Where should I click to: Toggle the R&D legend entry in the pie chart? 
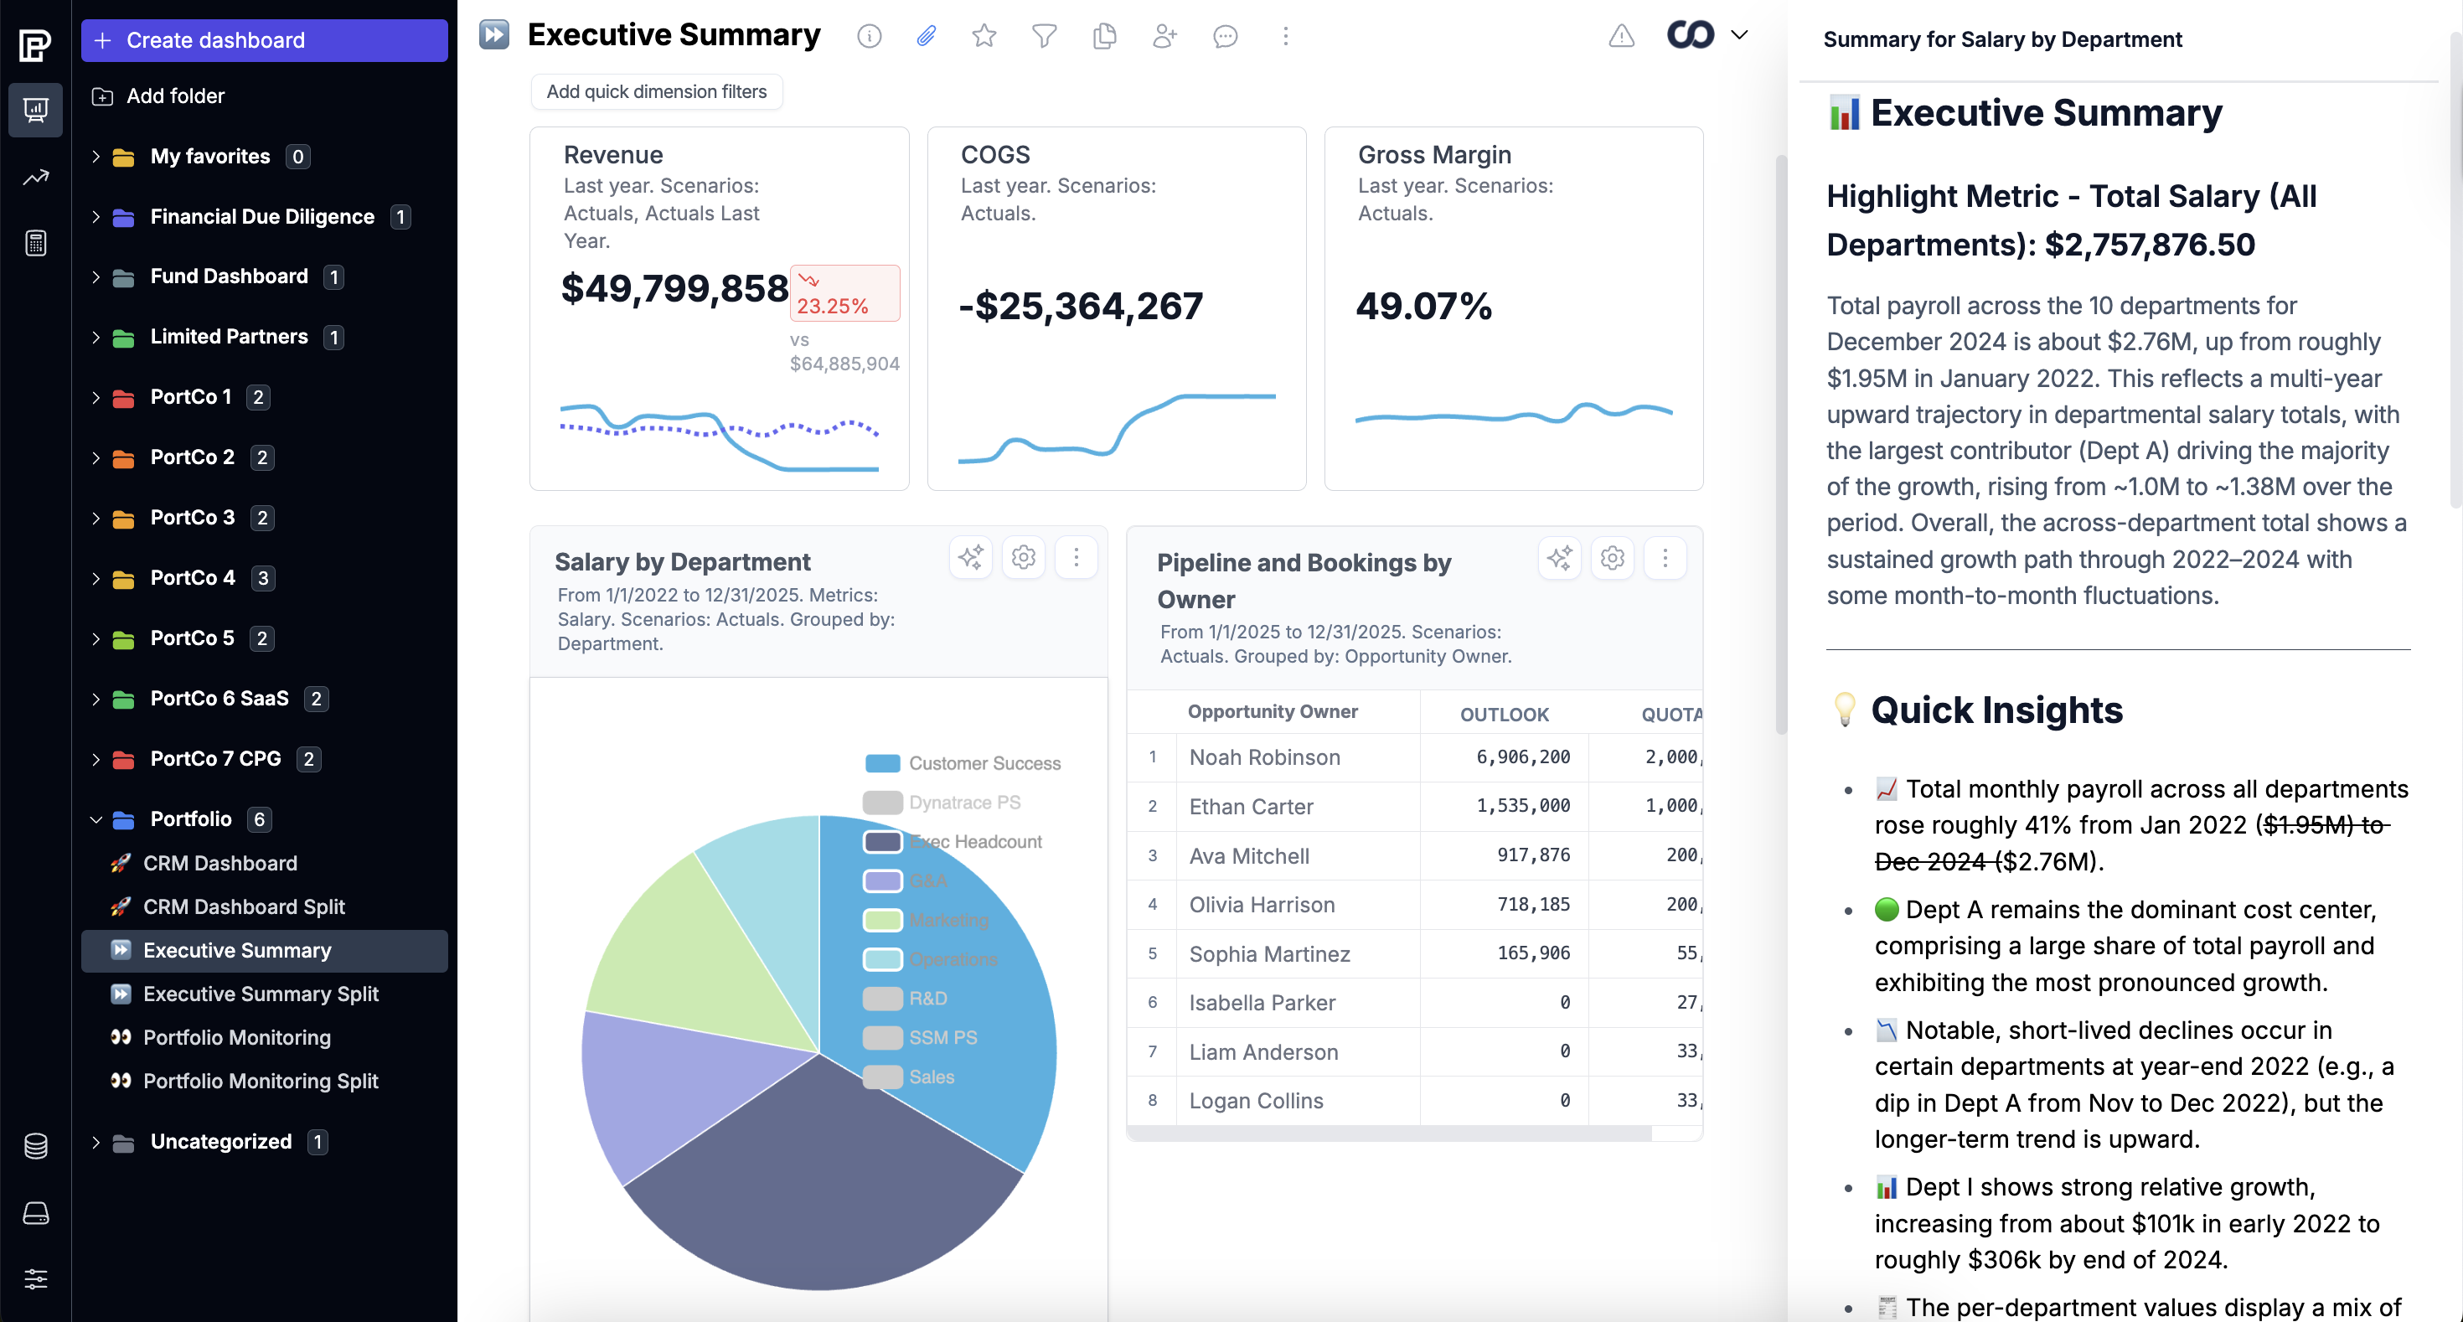pyautogui.click(x=927, y=998)
